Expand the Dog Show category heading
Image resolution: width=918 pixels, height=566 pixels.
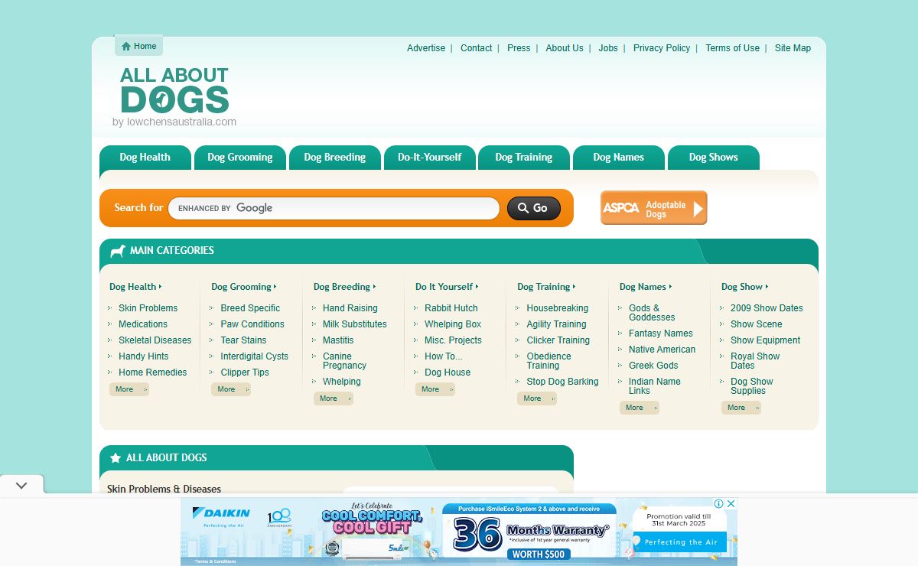point(745,287)
